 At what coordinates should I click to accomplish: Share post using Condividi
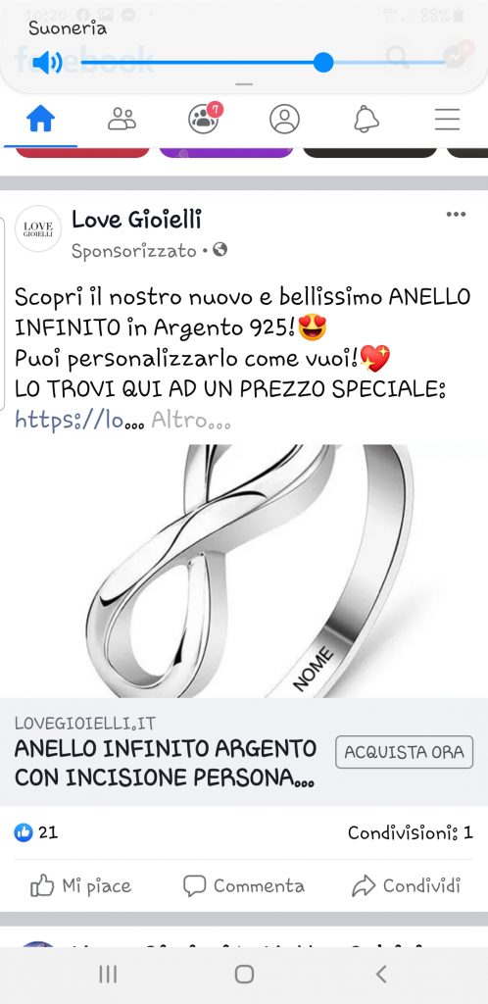click(406, 886)
